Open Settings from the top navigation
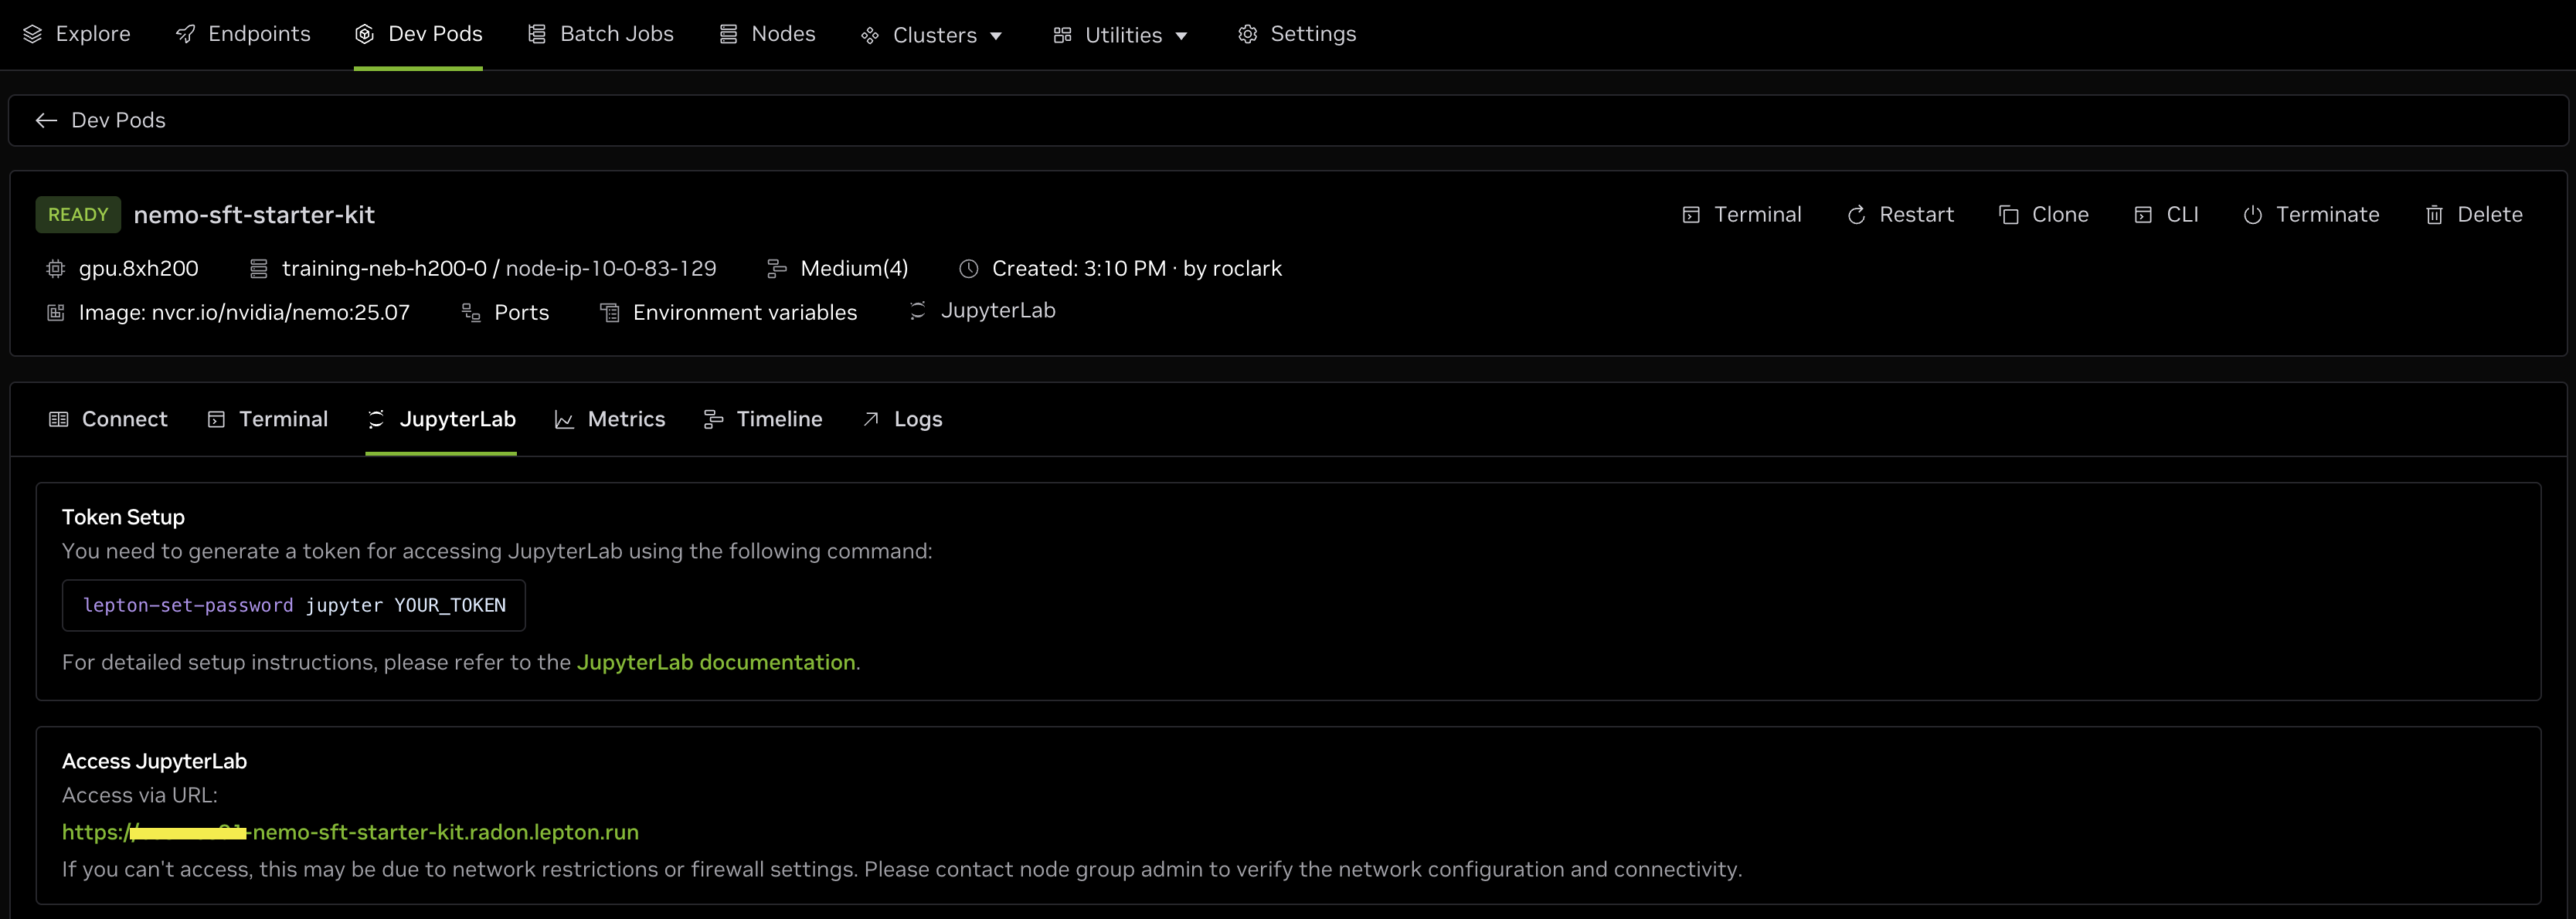 click(x=1297, y=34)
